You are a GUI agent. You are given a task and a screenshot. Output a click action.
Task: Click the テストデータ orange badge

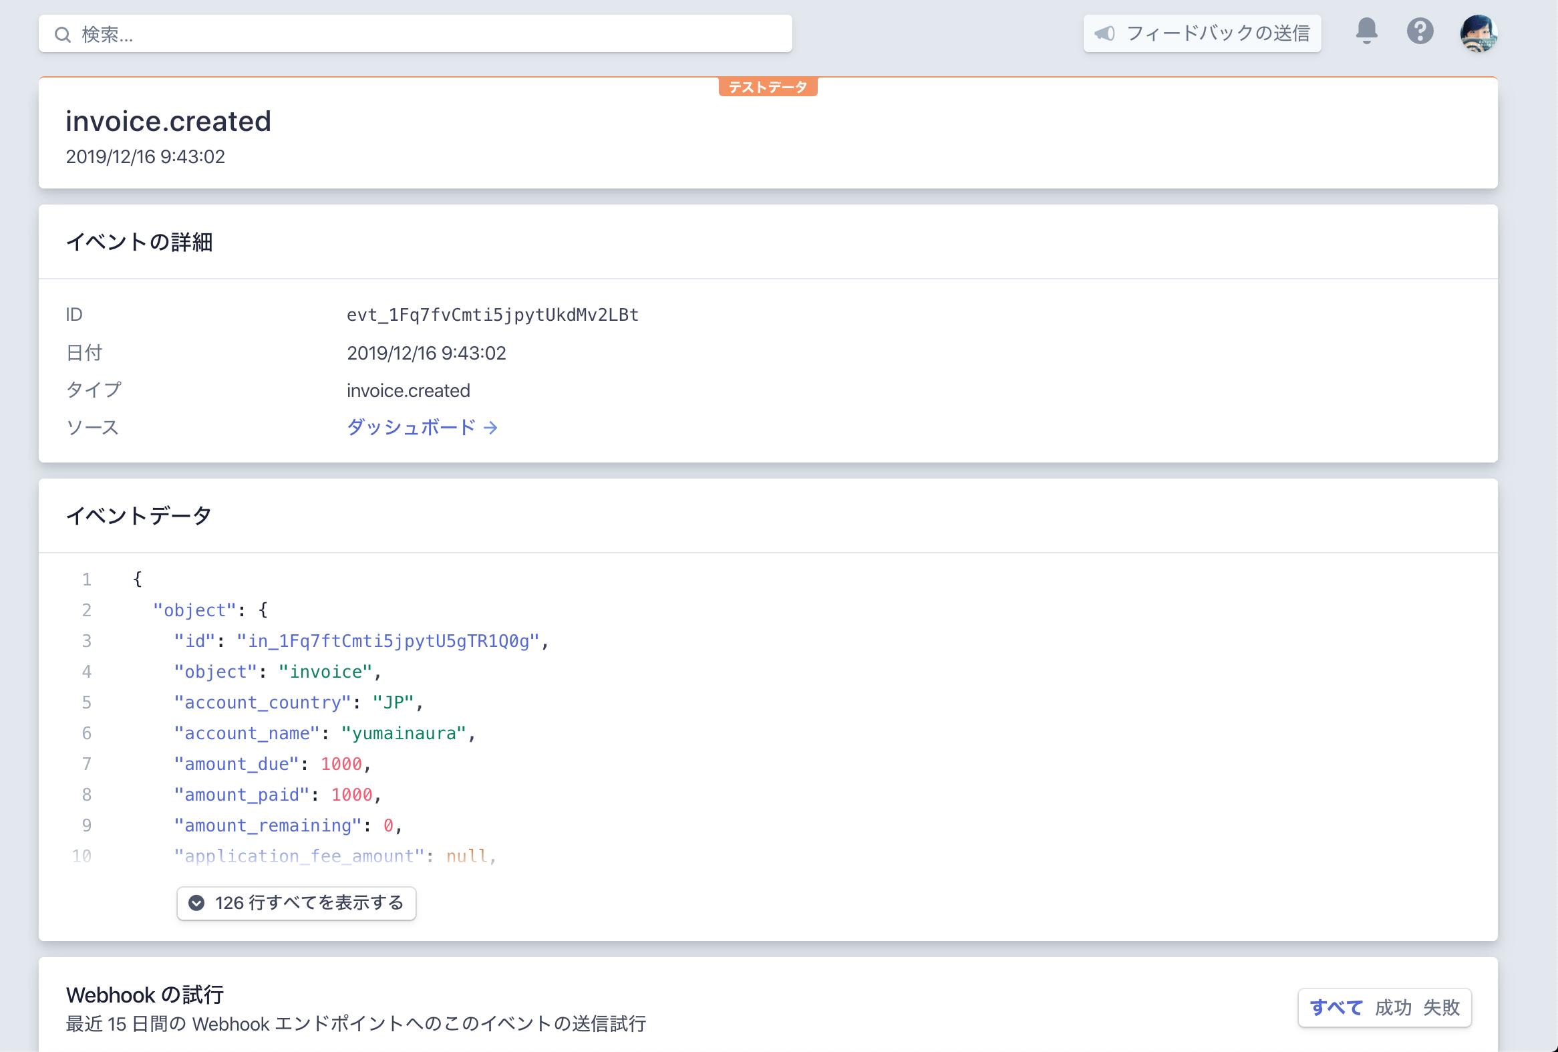click(768, 87)
